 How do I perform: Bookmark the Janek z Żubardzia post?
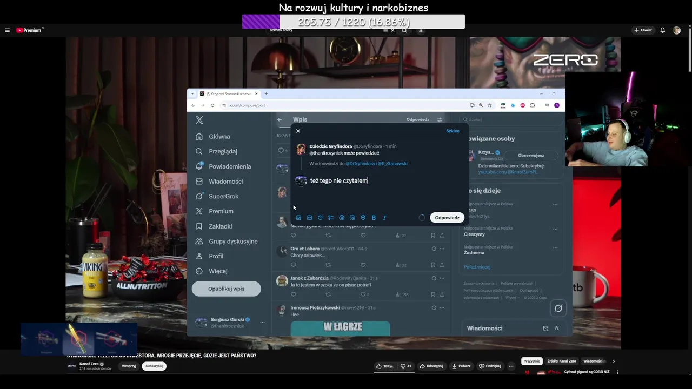(x=433, y=294)
